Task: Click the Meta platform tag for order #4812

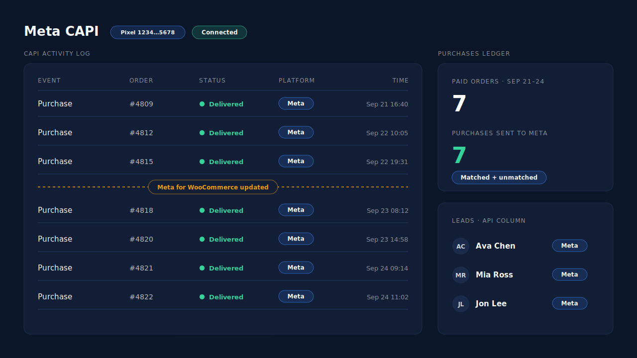Action: click(296, 132)
